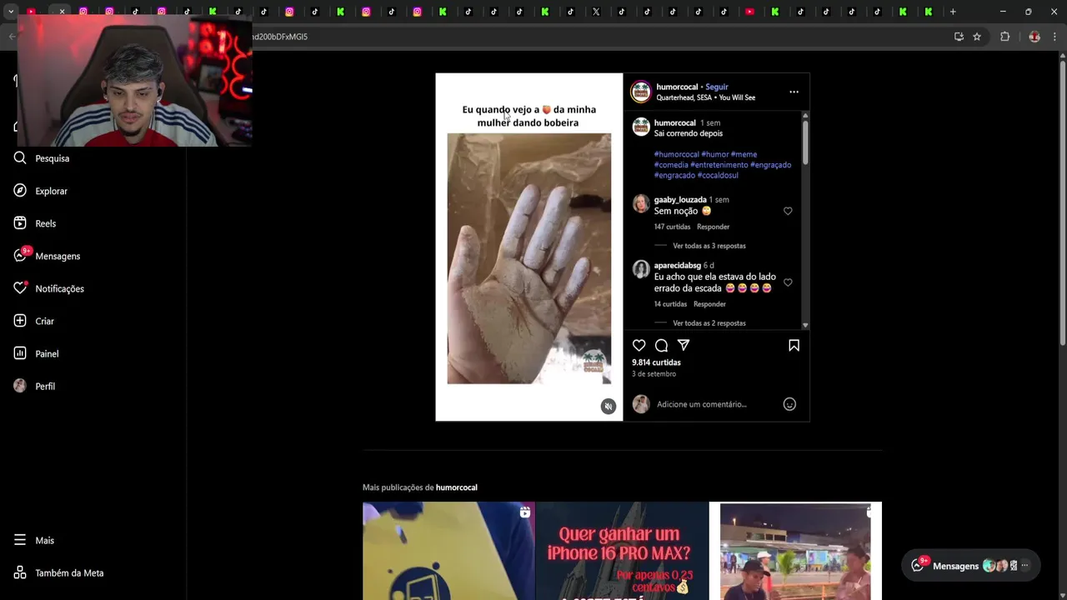The image size is (1067, 600).
Task: Bookmark this page with the star icon
Action: [977, 37]
